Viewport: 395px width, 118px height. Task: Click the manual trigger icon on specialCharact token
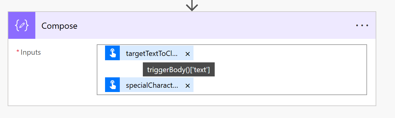pyautogui.click(x=112, y=85)
